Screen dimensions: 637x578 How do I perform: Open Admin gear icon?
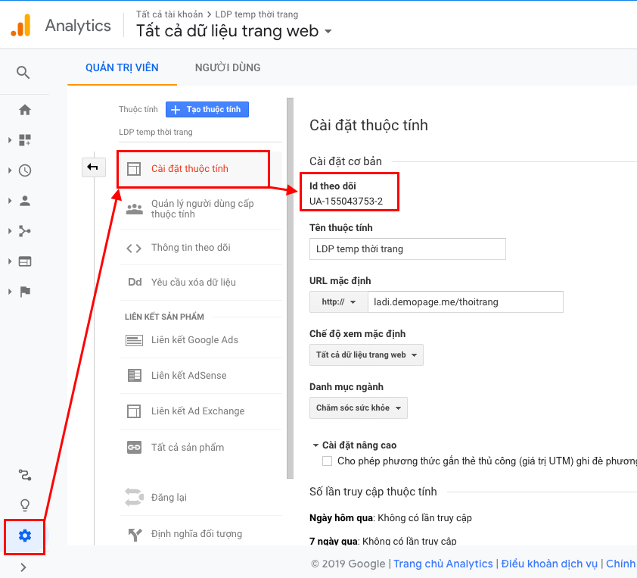(25, 536)
